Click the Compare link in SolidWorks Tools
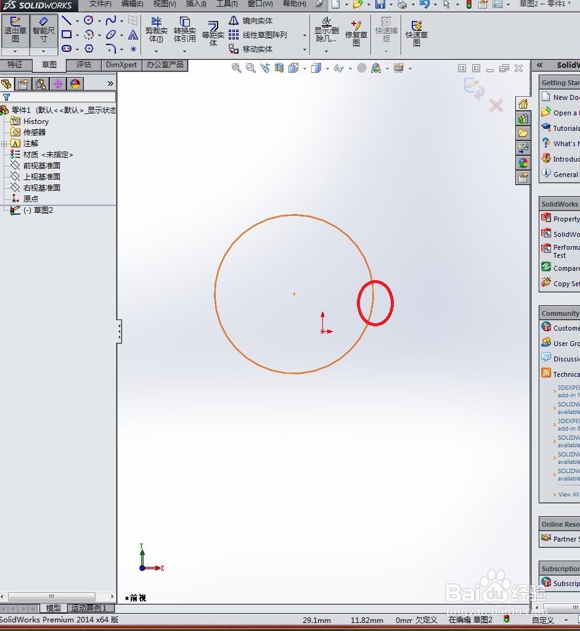 click(x=566, y=268)
